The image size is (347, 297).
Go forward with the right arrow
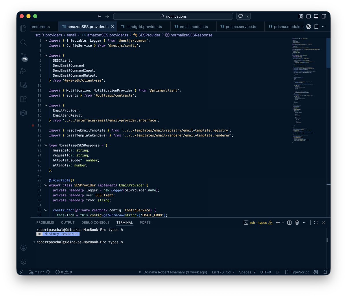point(107,16)
